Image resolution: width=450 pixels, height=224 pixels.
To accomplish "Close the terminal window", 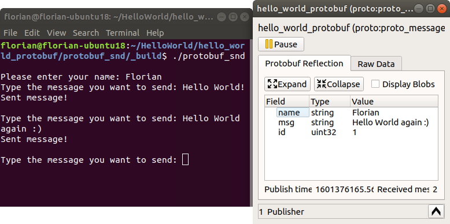I will click(x=245, y=17).
